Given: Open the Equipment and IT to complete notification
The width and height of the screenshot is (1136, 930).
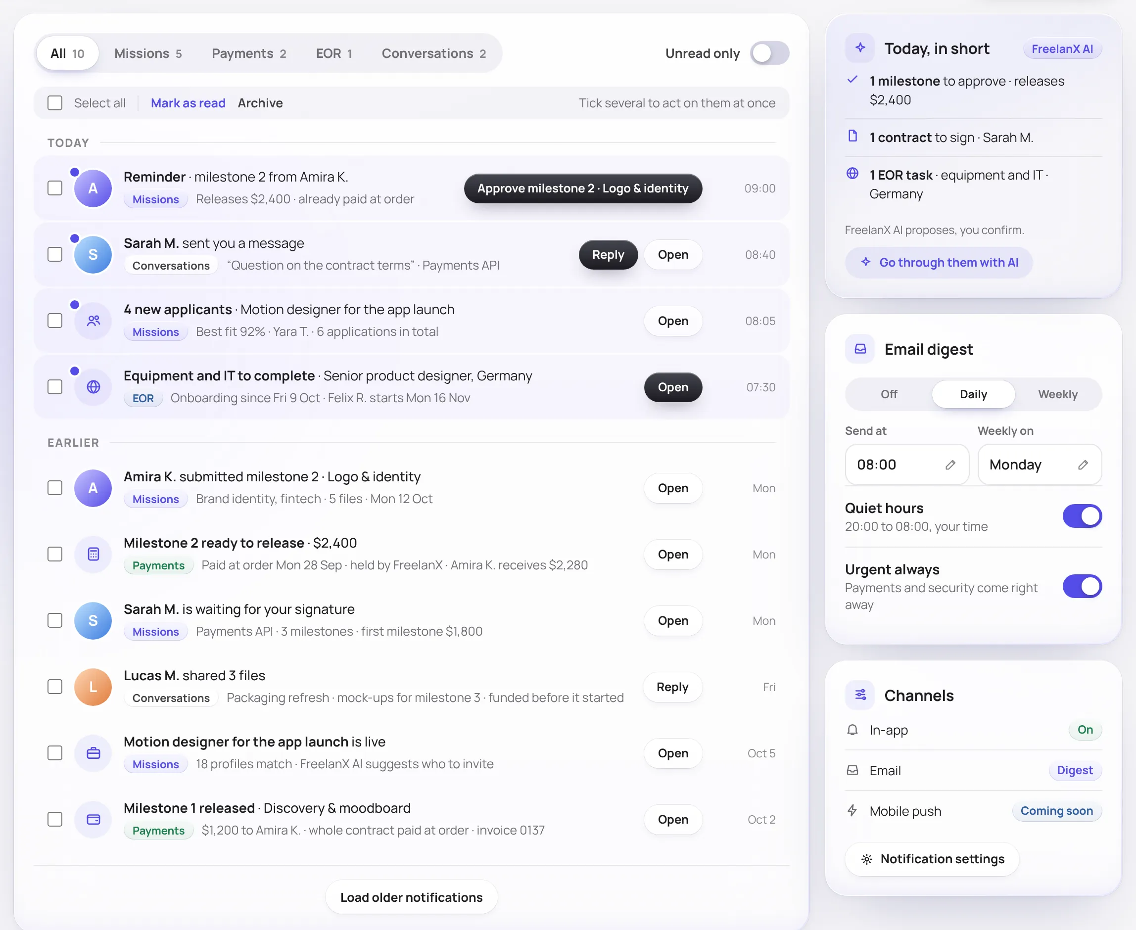Looking at the screenshot, I should [x=673, y=387].
